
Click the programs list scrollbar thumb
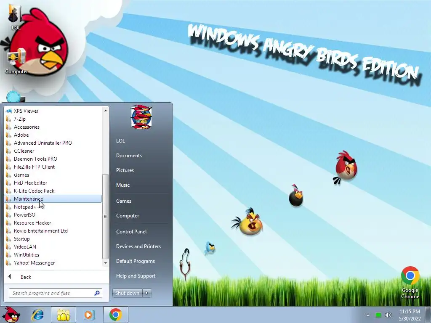pyautogui.click(x=105, y=217)
